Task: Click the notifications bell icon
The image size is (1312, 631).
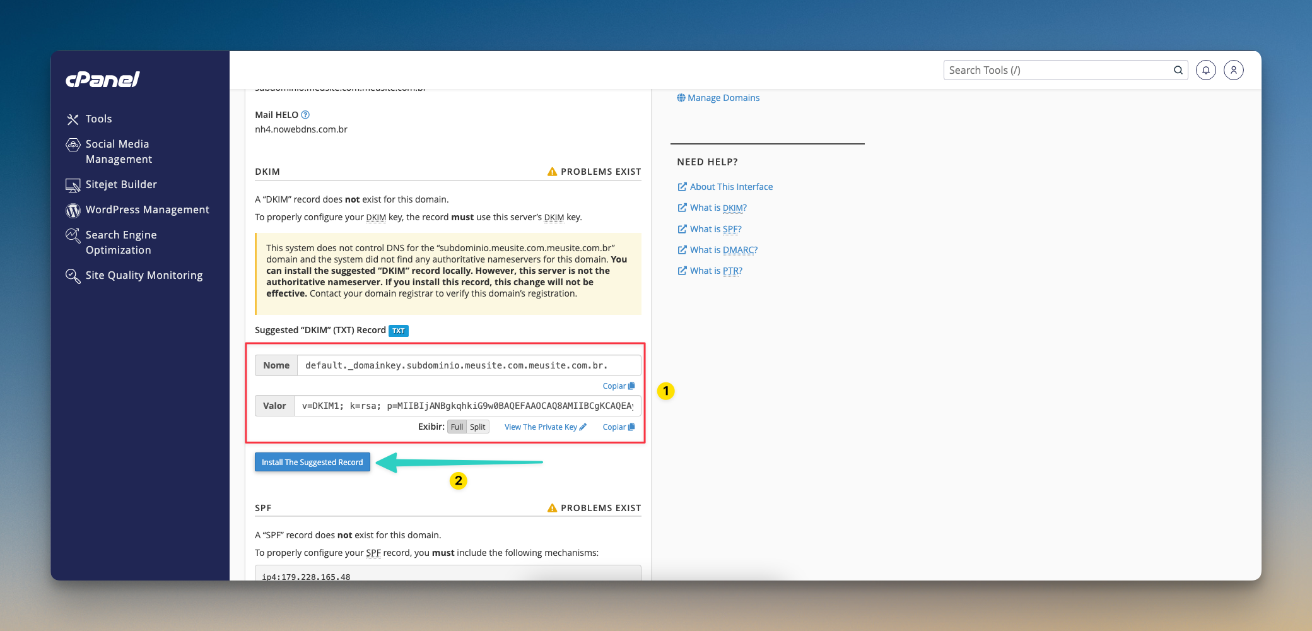Action: point(1205,70)
